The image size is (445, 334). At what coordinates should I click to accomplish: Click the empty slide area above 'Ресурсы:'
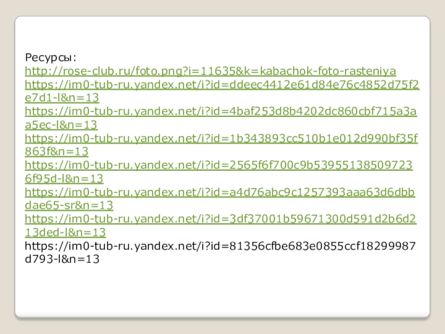pos(222,36)
